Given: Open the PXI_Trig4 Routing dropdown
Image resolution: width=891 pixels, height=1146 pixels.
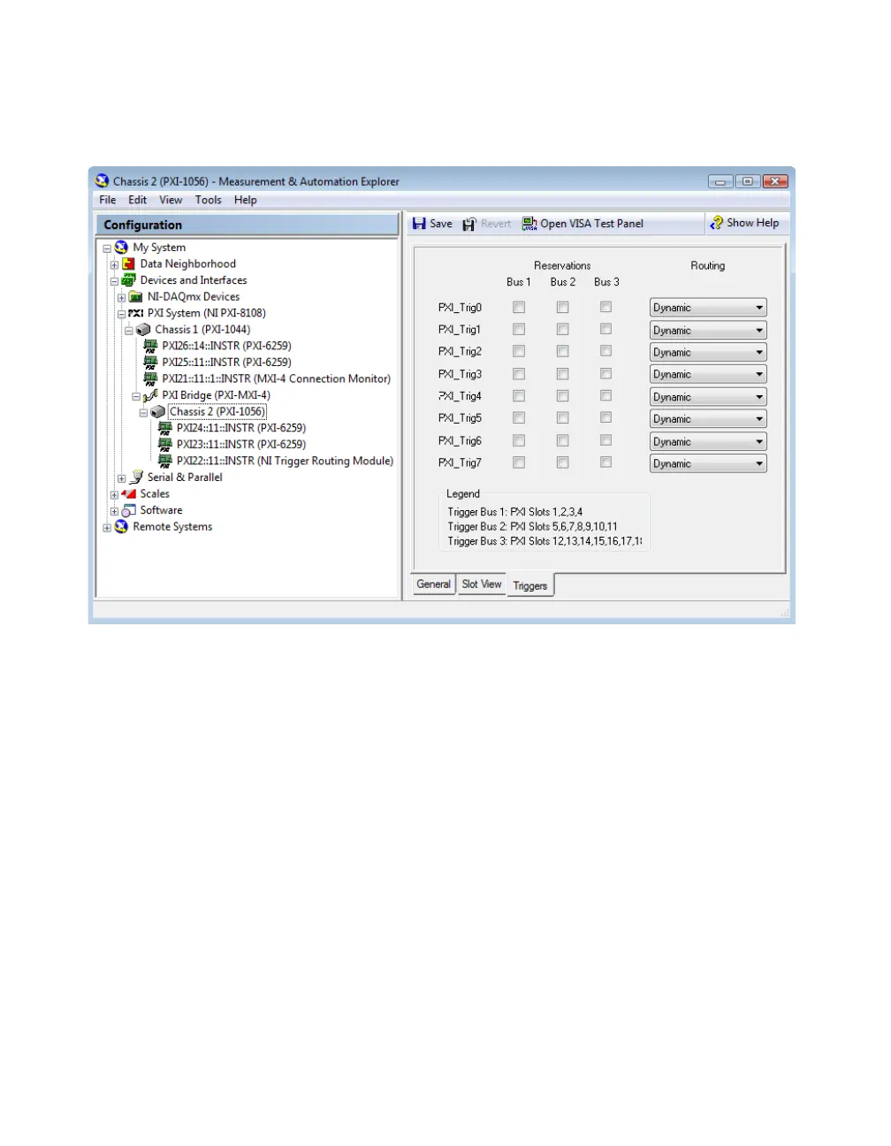Looking at the screenshot, I should (708, 397).
